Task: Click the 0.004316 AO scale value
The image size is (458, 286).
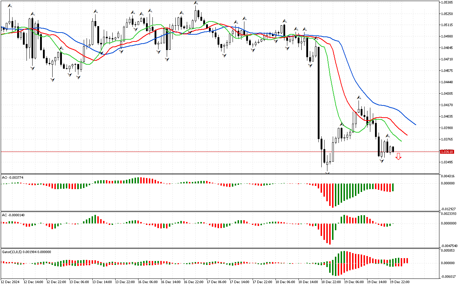Action: point(448,176)
